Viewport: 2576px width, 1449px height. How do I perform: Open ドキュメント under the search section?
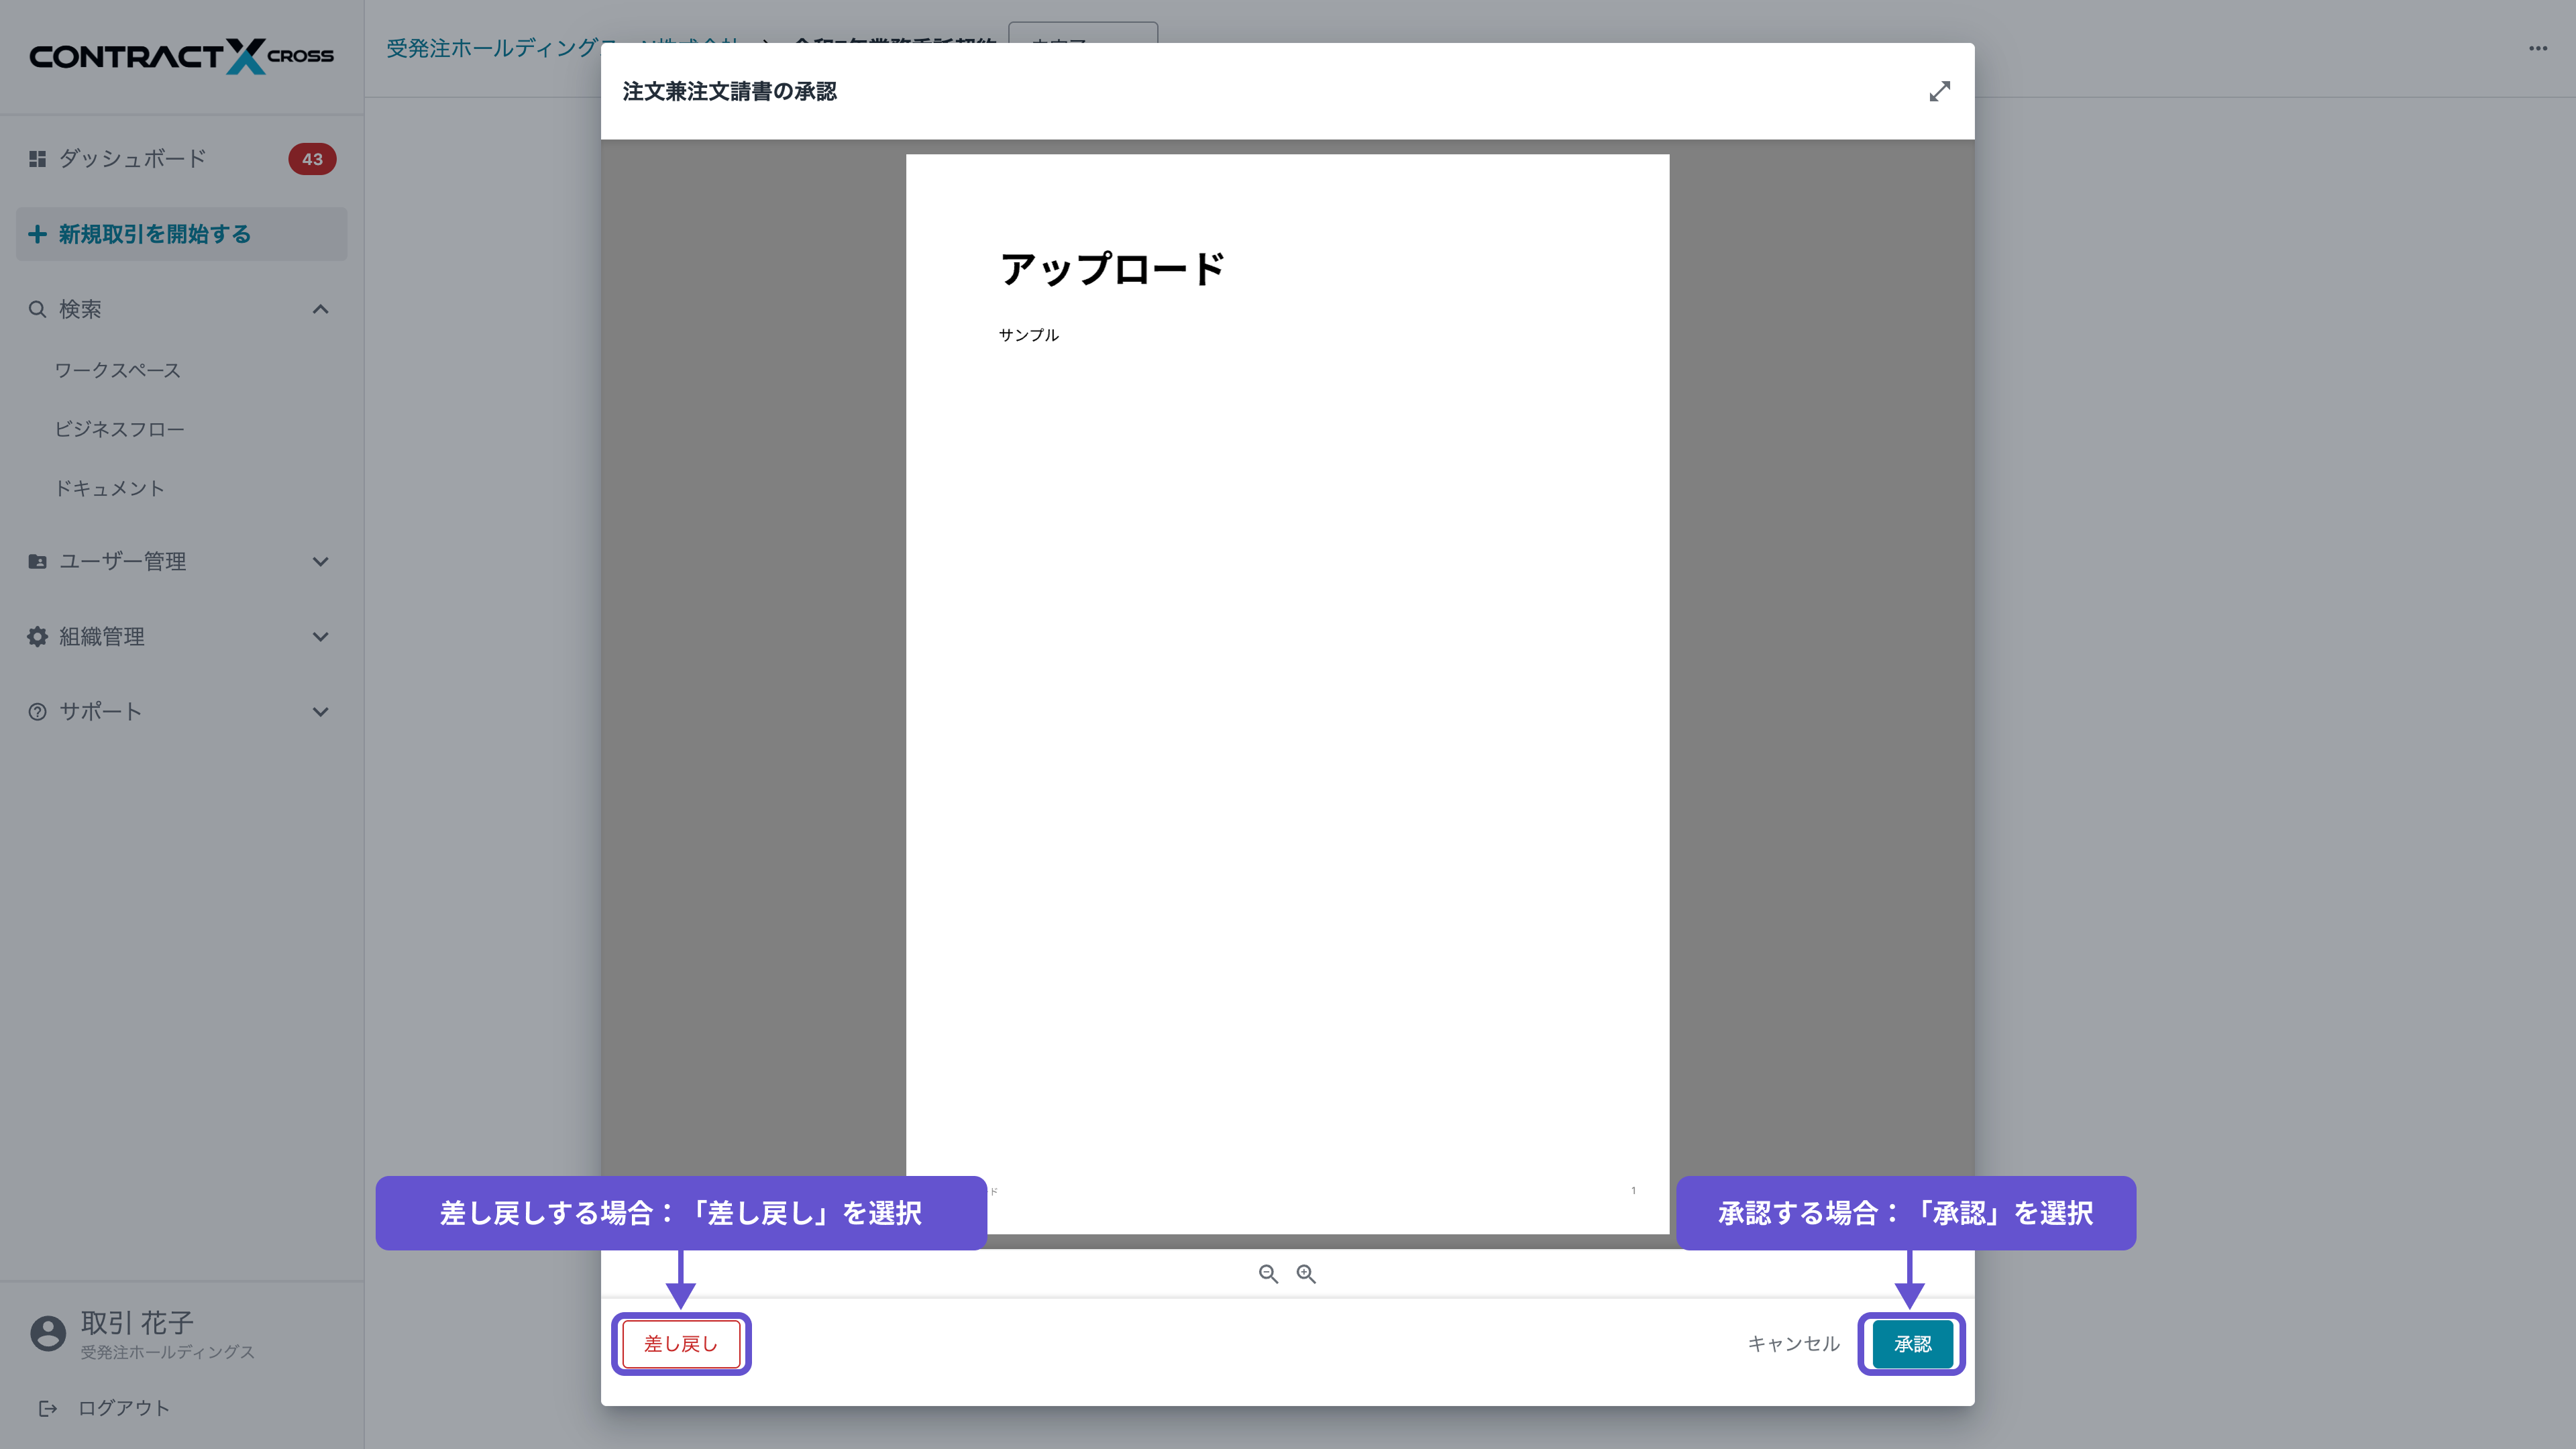111,488
